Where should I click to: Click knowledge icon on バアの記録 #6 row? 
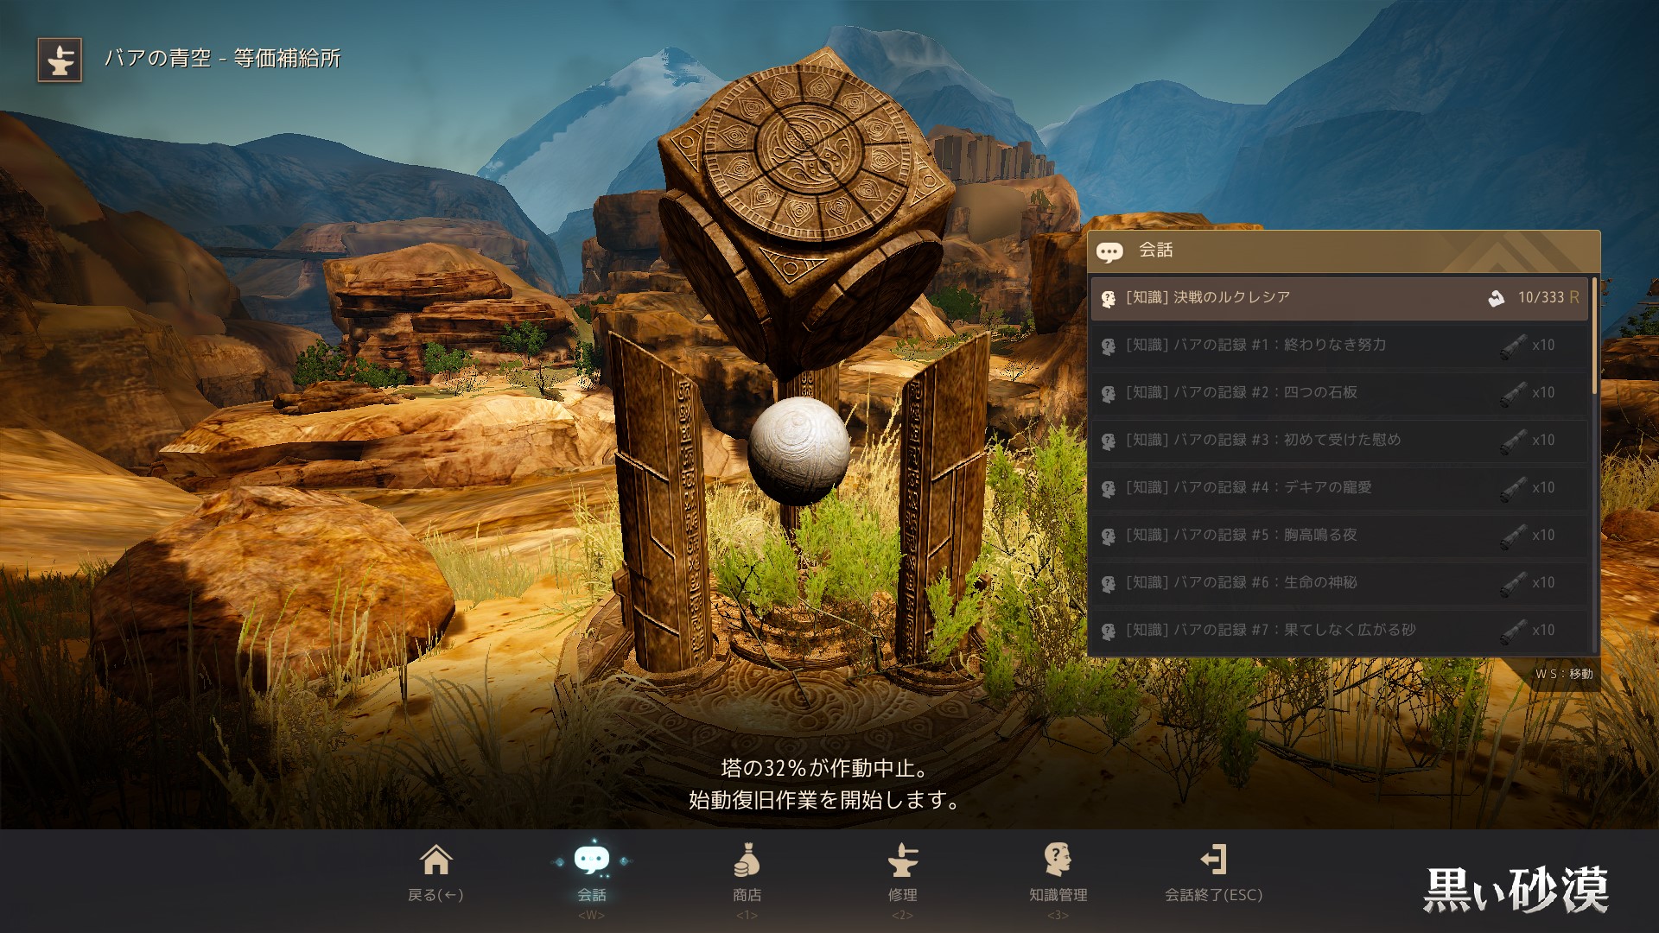[1108, 583]
